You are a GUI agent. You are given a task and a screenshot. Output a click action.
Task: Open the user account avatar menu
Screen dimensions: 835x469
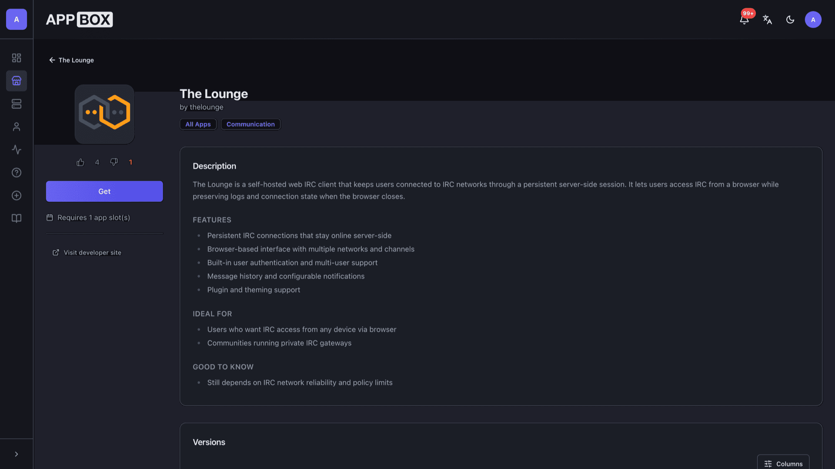pyautogui.click(x=813, y=20)
